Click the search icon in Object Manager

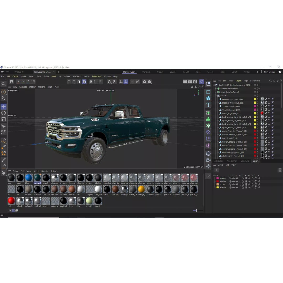(270, 81)
